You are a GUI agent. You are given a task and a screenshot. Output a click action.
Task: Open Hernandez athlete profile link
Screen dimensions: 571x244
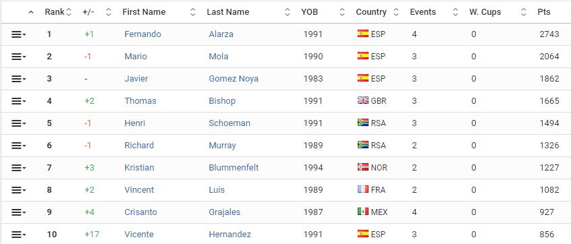tap(229, 234)
